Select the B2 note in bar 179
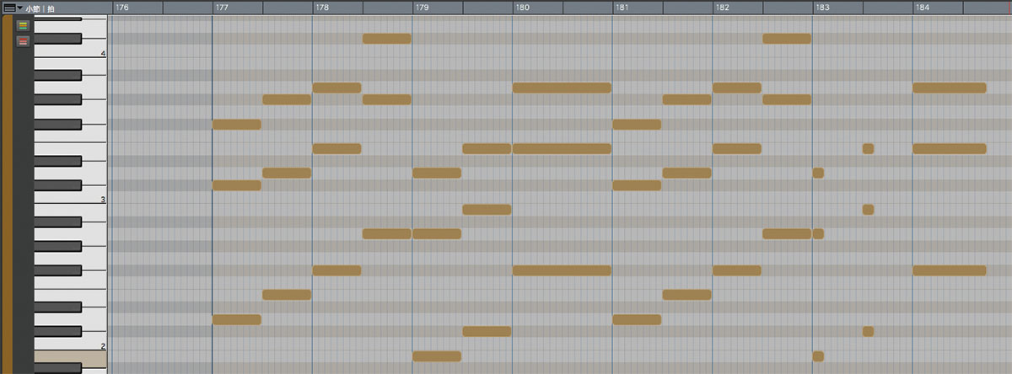The image size is (1012, 374). click(x=487, y=209)
